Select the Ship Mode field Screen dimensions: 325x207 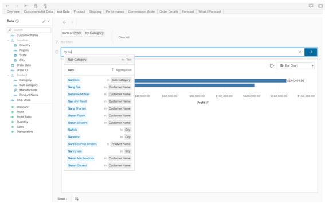click(x=24, y=100)
